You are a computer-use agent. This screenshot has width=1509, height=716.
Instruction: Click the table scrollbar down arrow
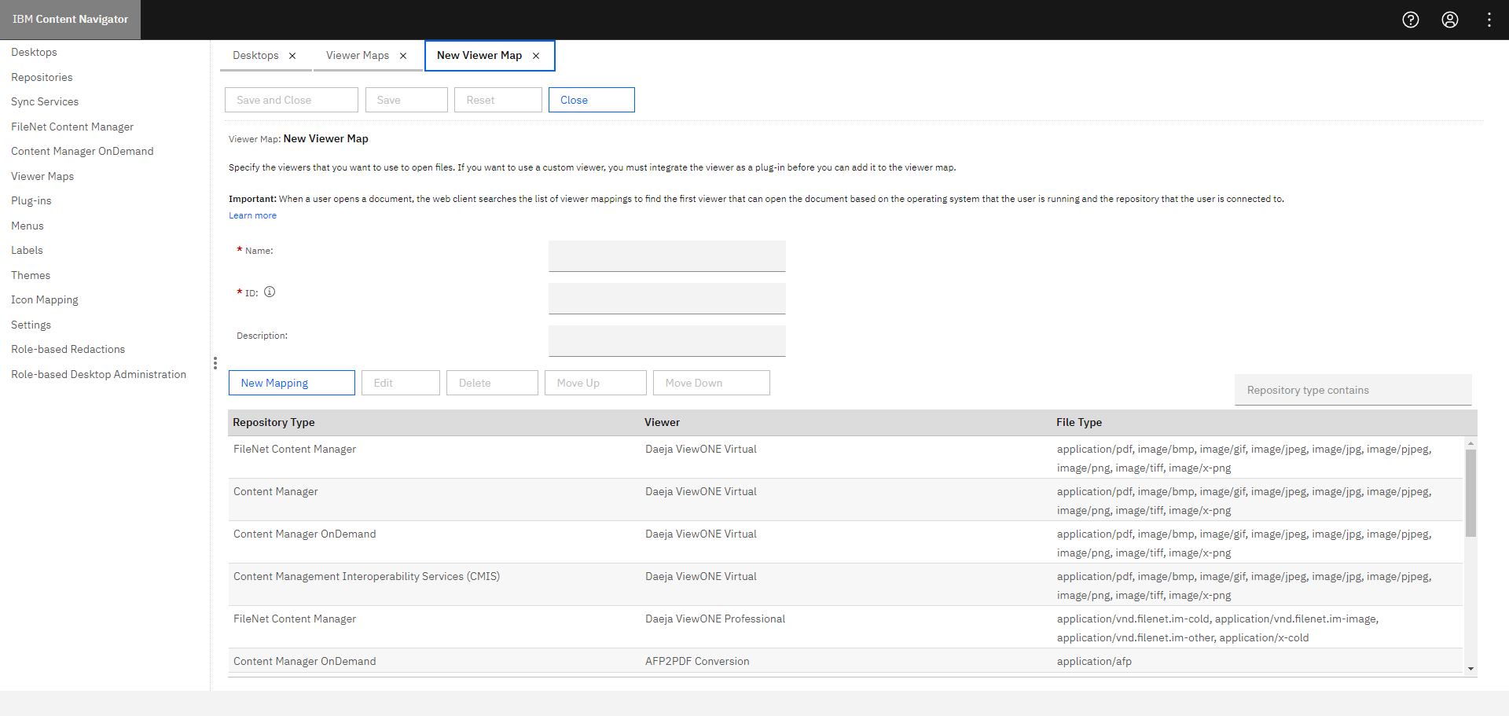click(x=1470, y=669)
